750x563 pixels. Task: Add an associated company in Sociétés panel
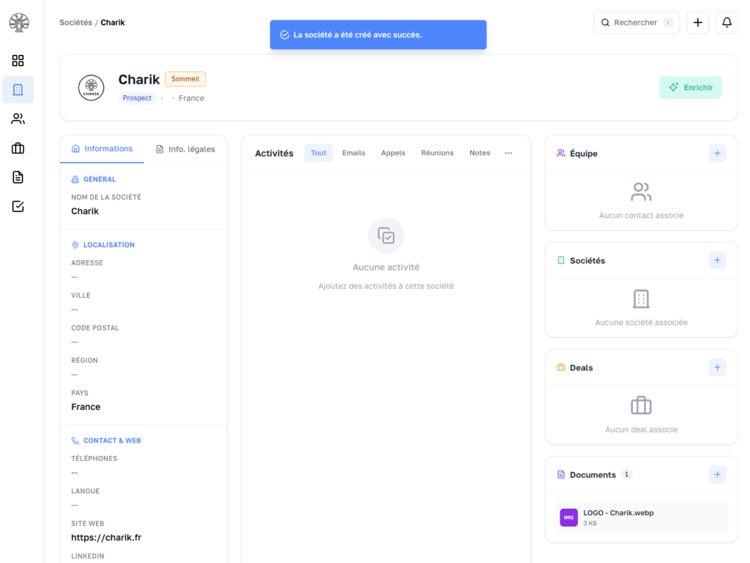pos(717,260)
